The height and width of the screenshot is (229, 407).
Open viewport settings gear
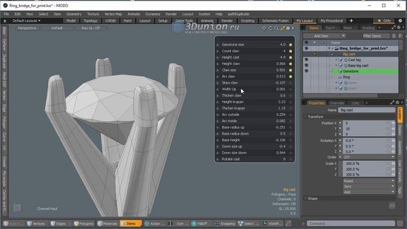(288, 28)
